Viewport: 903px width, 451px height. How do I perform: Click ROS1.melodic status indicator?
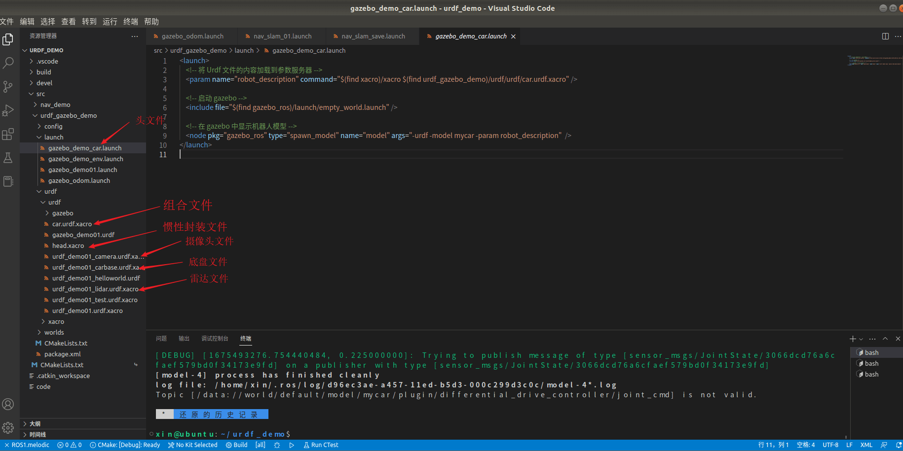pos(27,445)
